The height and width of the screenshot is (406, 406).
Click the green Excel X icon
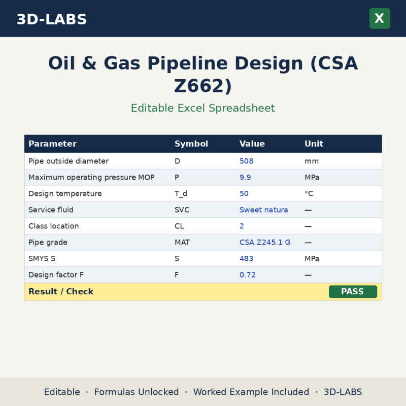coord(380,18)
